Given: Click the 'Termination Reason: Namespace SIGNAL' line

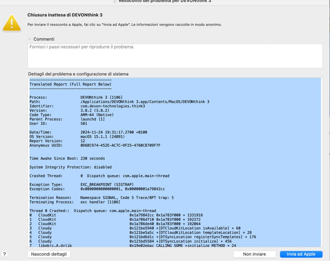Looking at the screenshot, I should point(101,198).
